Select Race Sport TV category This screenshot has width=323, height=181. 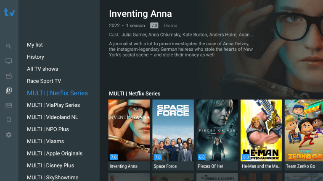click(x=44, y=81)
